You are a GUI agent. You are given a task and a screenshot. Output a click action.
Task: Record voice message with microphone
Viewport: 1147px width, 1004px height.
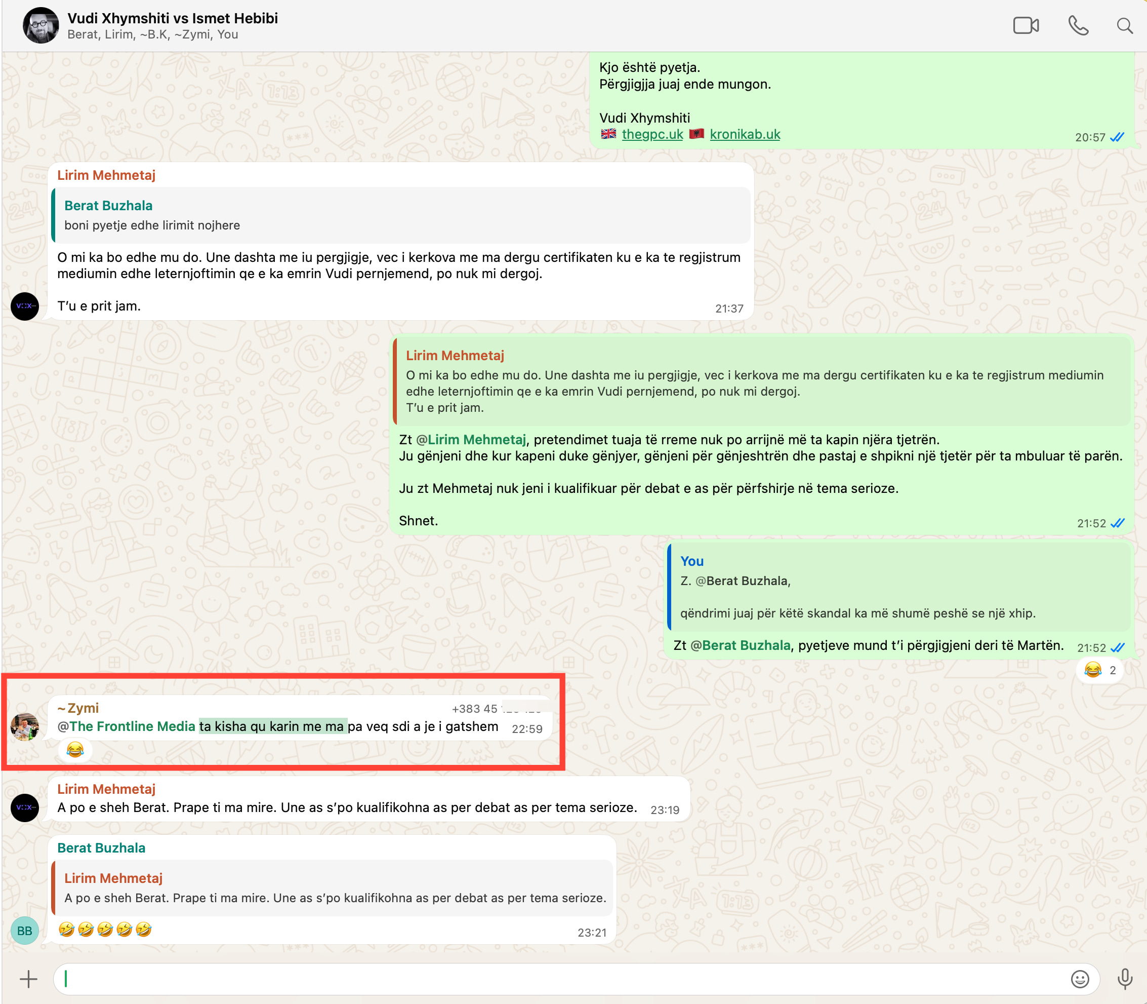[x=1124, y=979]
